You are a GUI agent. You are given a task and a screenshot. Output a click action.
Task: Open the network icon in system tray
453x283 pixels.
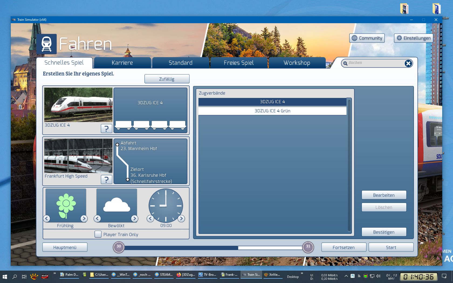click(x=372, y=276)
